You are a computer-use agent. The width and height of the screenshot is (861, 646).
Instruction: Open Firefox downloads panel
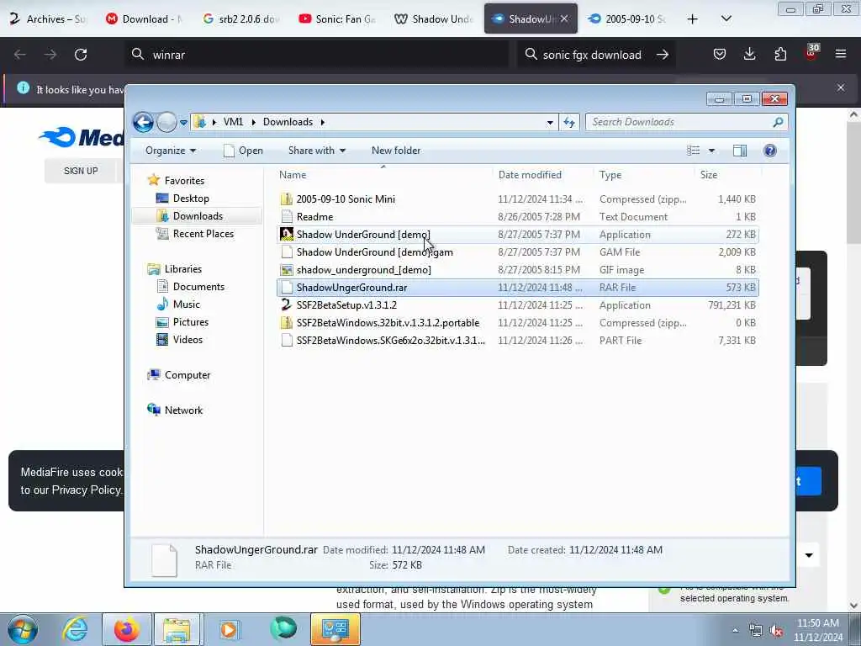[749, 54]
